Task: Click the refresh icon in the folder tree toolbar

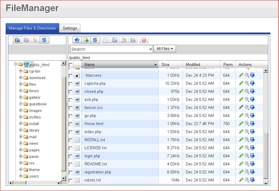Action: point(44,40)
